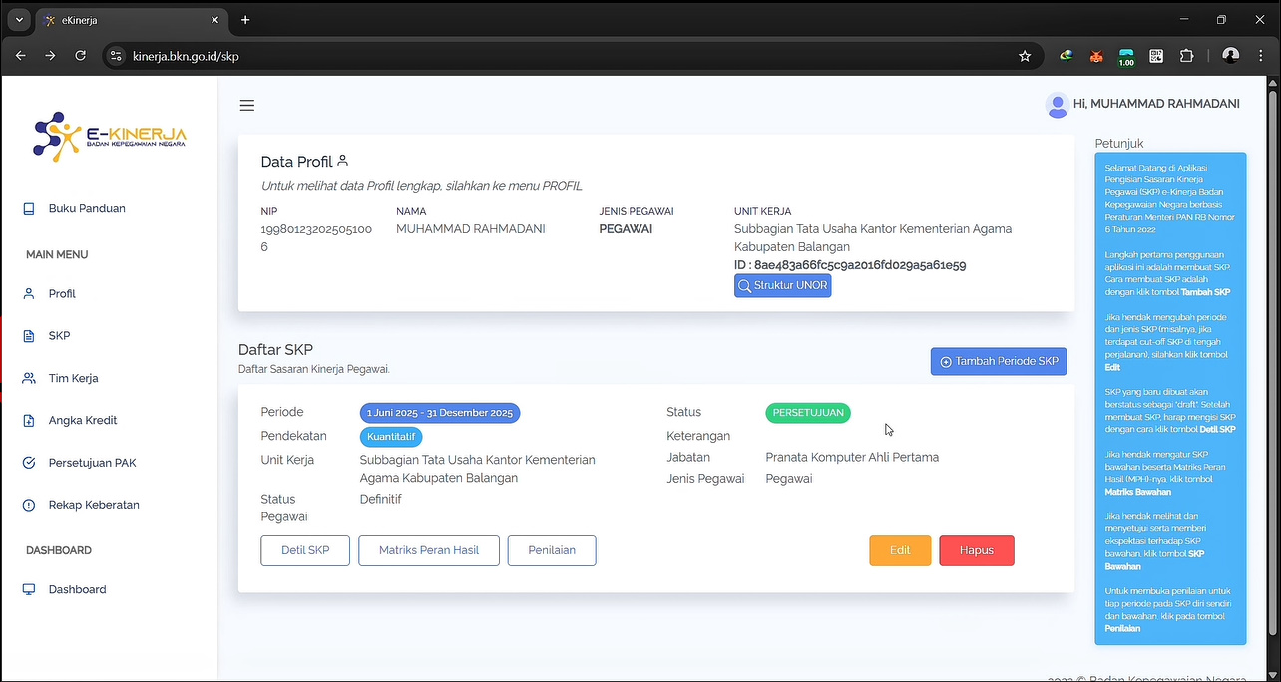Open Persetujuan PAK menu item
This screenshot has height=682, width=1281.
(x=92, y=463)
